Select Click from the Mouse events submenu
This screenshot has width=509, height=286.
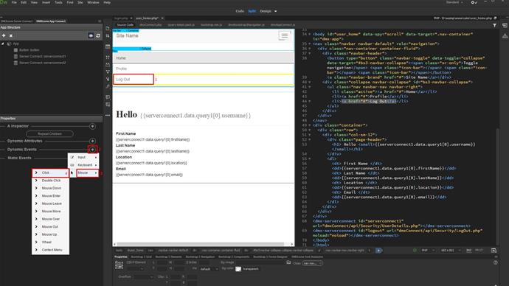(x=50, y=172)
